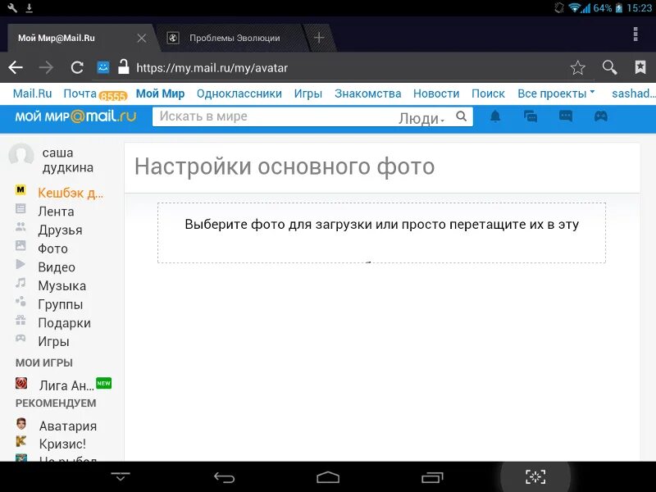Screen dimensions: 656x492
Task: Open the саша дудкина profile name
Action: [68, 160]
